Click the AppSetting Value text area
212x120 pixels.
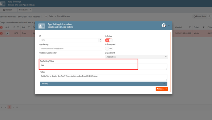point(104,66)
